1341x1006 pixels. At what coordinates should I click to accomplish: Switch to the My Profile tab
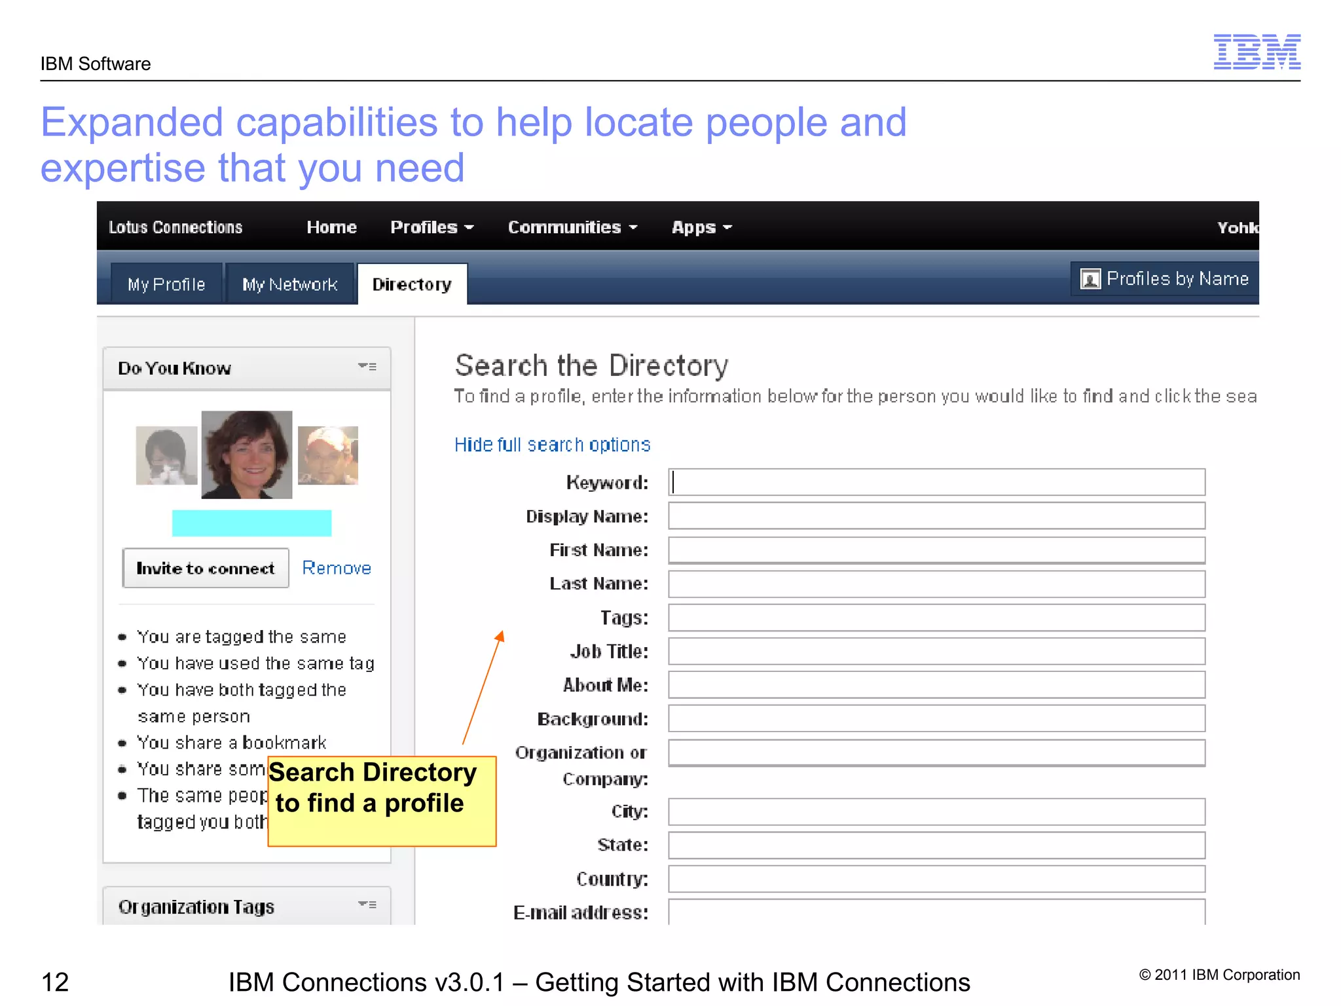166,284
